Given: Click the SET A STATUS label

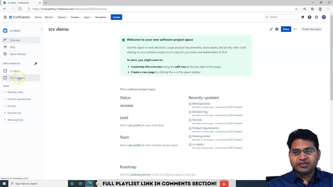Looking at the screenshot, I should click(x=127, y=106).
